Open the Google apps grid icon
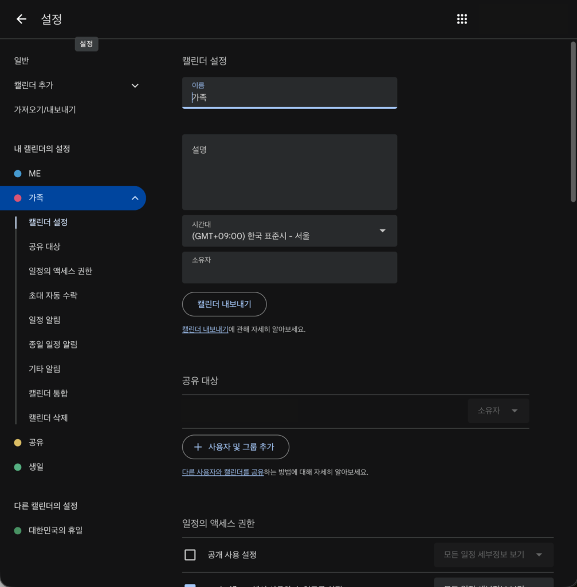Viewport: 577px width, 587px height. coord(462,19)
